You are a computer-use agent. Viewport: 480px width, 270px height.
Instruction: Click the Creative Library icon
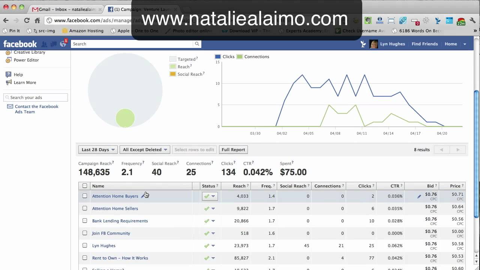tap(8, 52)
